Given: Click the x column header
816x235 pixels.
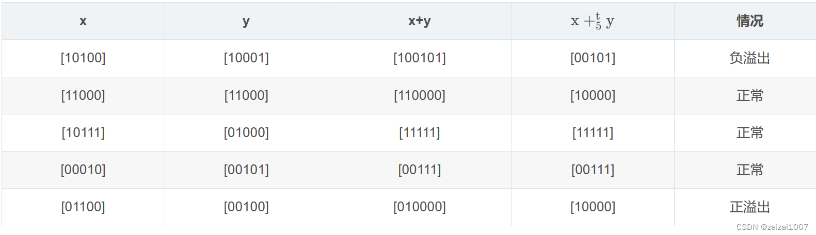Looking at the screenshot, I should 83,21.
